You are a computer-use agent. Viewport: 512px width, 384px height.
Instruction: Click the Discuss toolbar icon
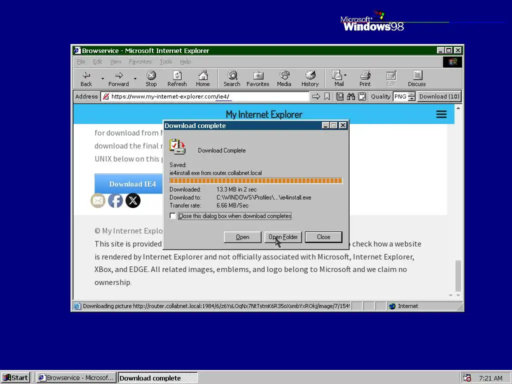417,78
